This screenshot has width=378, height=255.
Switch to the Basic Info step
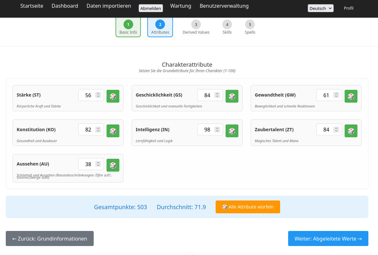coord(128,27)
